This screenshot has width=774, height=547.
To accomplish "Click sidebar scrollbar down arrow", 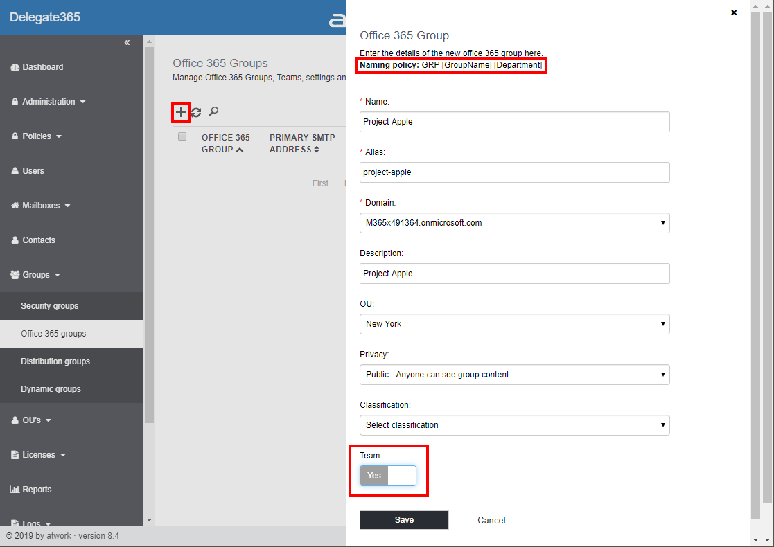I will tap(149, 520).
